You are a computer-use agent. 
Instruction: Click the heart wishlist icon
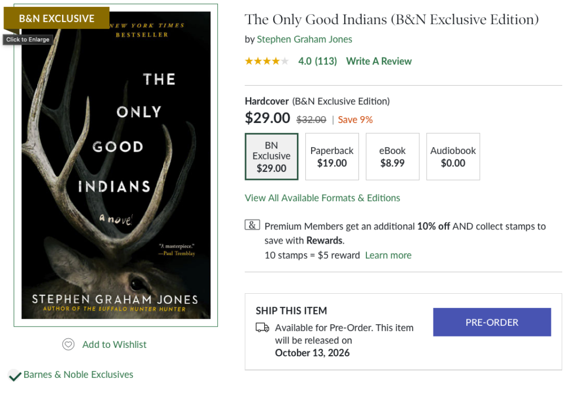click(68, 344)
